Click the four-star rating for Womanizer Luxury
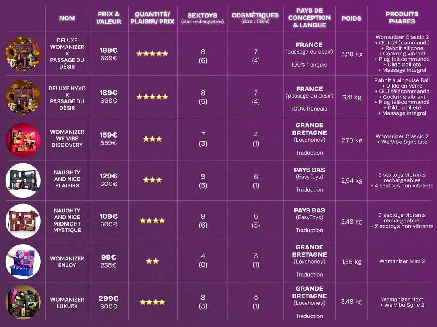The width and height of the screenshot is (437, 327). coord(153,301)
